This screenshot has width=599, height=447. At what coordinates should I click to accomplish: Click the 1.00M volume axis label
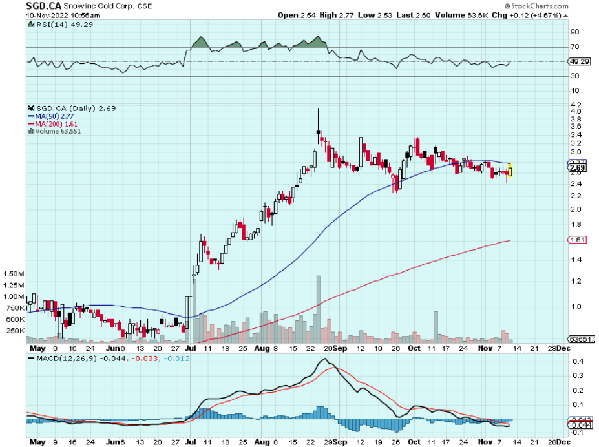click(14, 296)
